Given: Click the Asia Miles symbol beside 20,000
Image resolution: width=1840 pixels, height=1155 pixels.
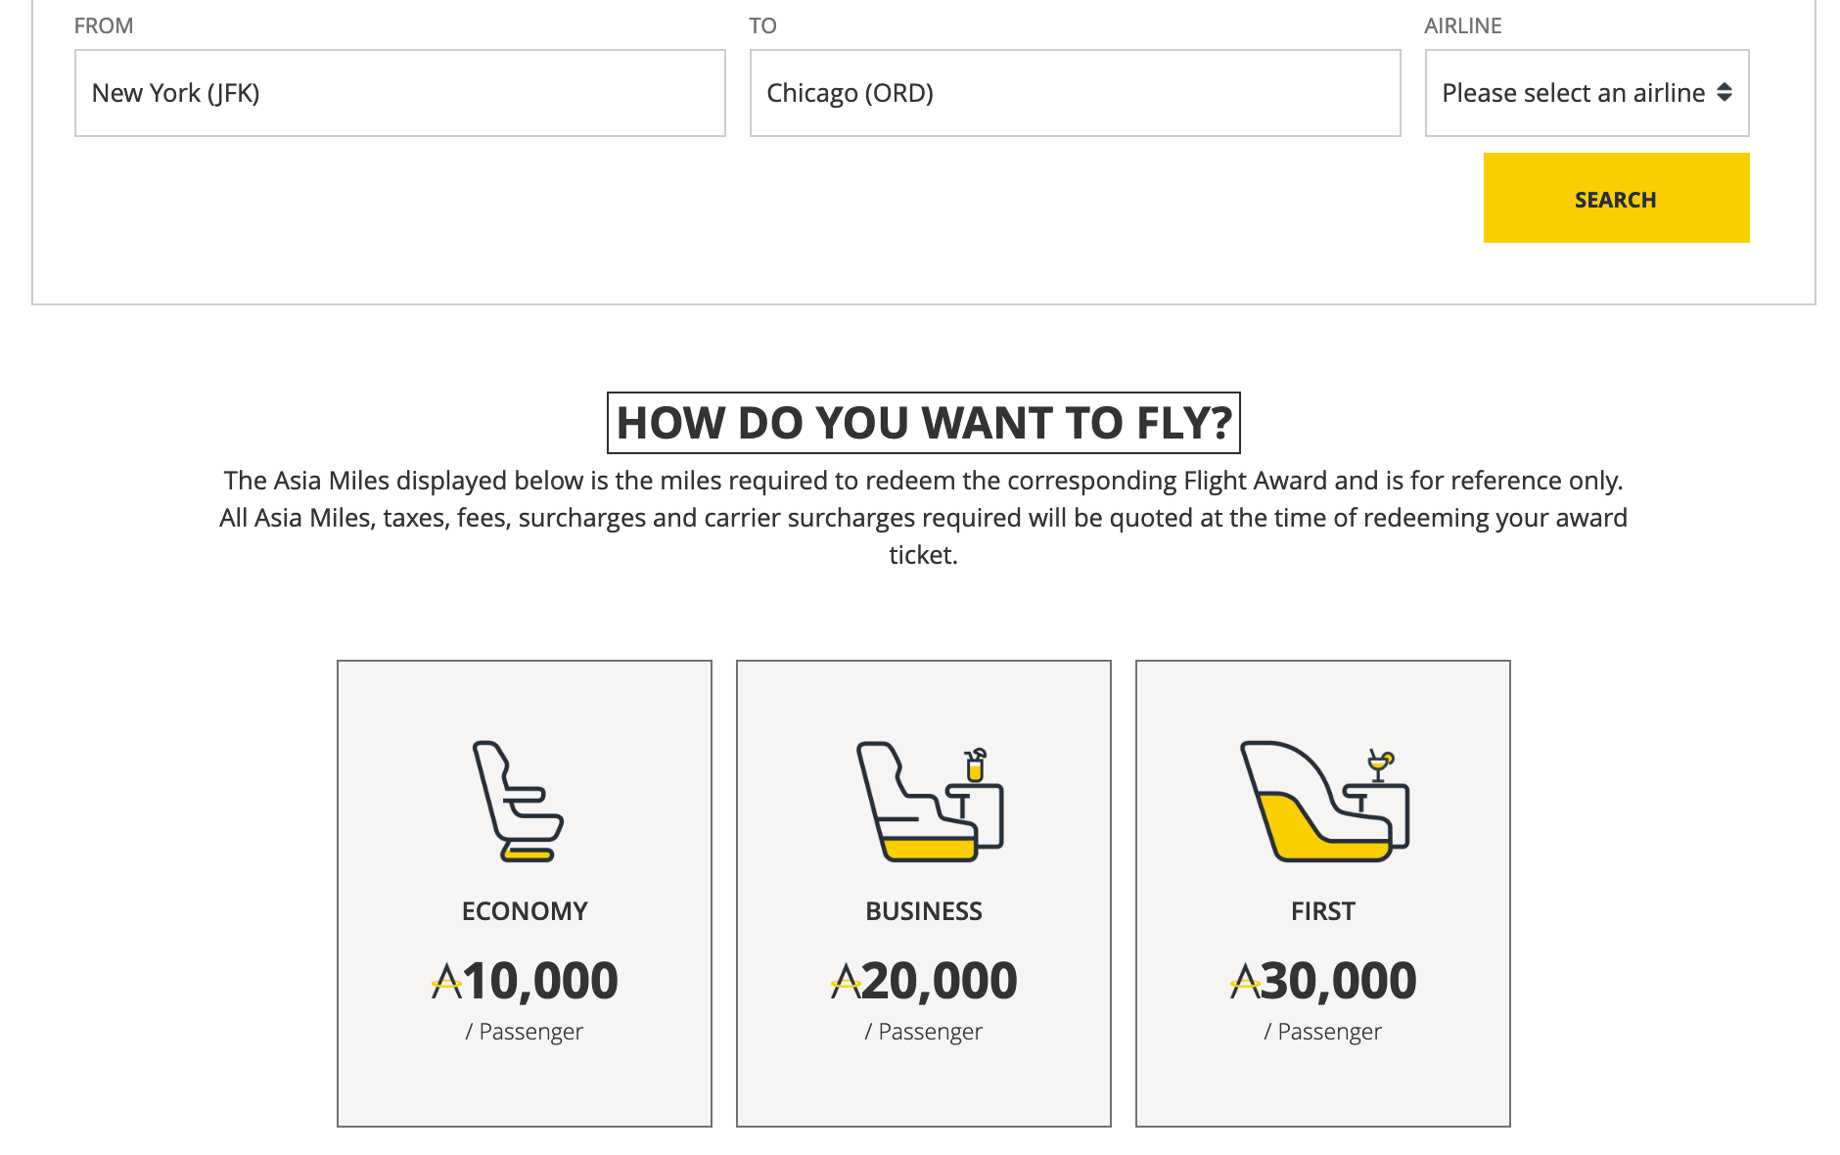Looking at the screenshot, I should 846,981.
